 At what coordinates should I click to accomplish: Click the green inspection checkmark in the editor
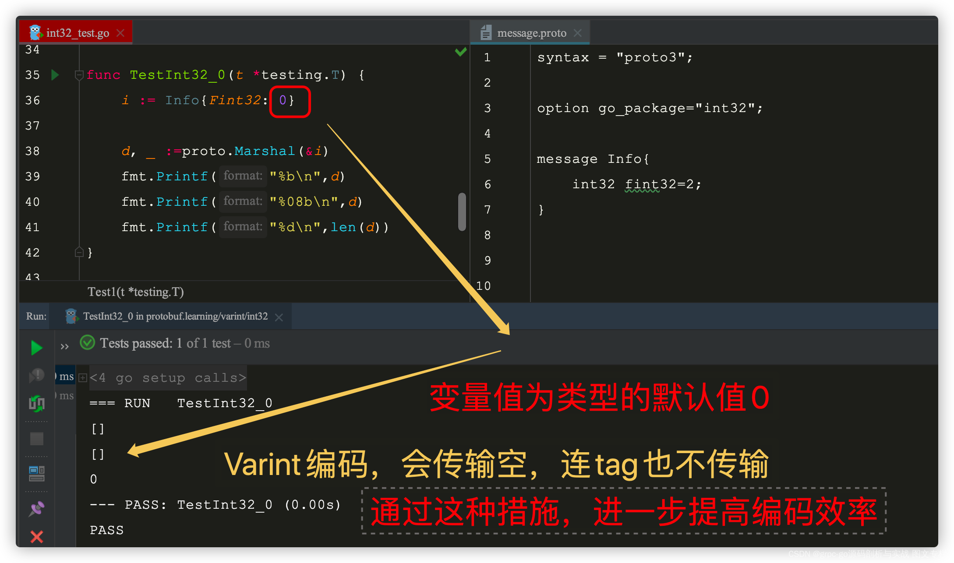[460, 52]
